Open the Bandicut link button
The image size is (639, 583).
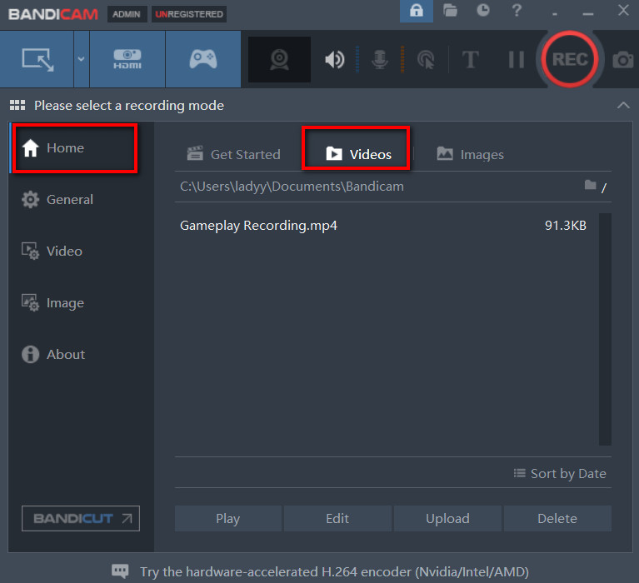[x=81, y=518]
